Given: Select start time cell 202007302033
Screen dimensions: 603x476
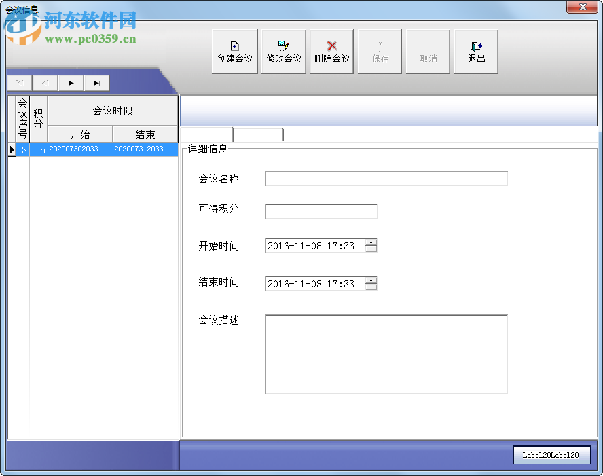Looking at the screenshot, I should tap(80, 149).
